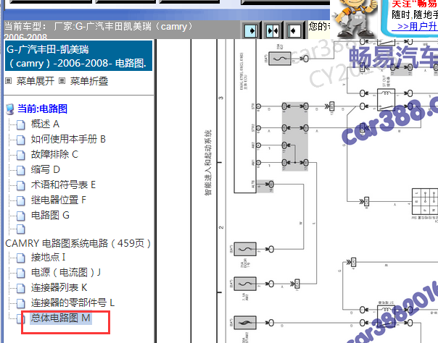
Task: Select 电路图 G entry
Action: [50, 215]
